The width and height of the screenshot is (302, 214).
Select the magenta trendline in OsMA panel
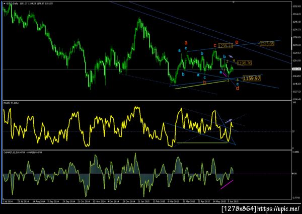226,185
